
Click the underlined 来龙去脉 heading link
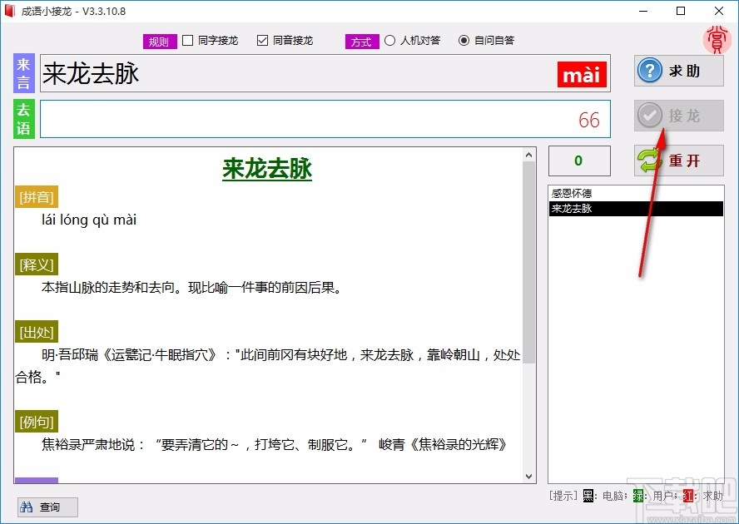click(266, 169)
